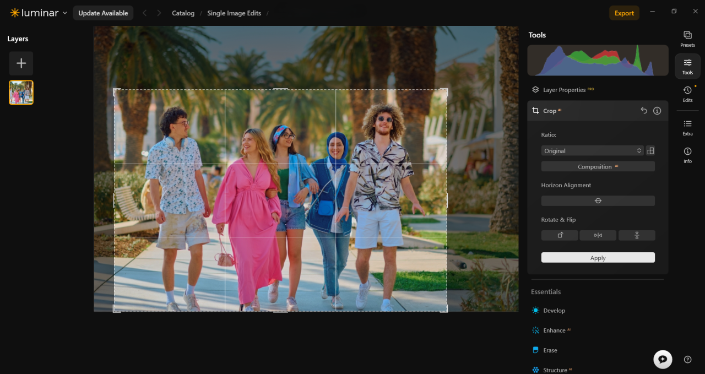705x374 pixels.
Task: Reset the crop with undo arrow
Action: tap(644, 111)
